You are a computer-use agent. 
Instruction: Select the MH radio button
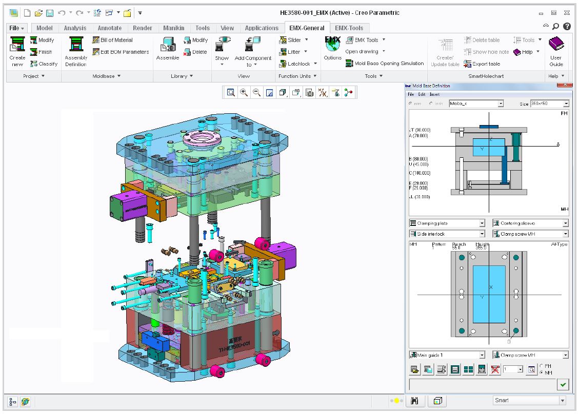click(542, 372)
